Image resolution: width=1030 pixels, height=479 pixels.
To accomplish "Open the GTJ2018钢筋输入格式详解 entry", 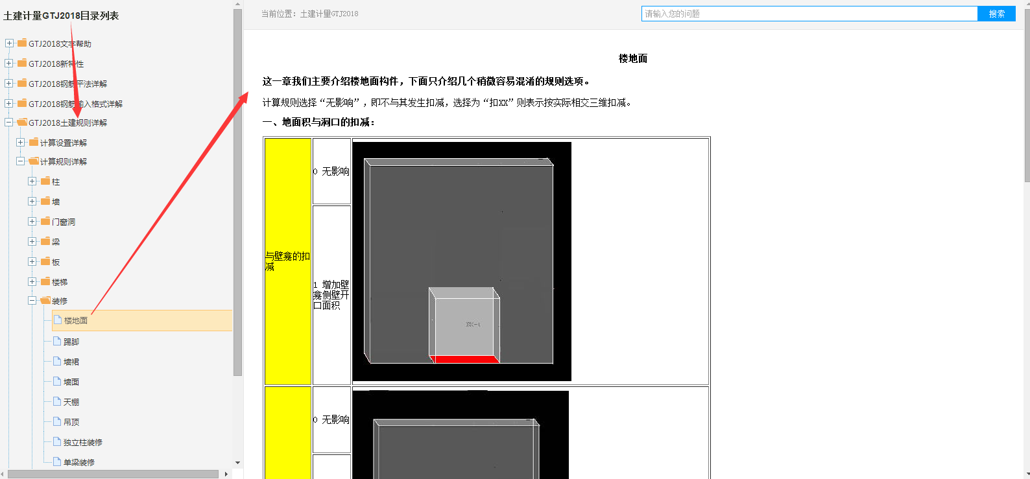I will [x=75, y=104].
